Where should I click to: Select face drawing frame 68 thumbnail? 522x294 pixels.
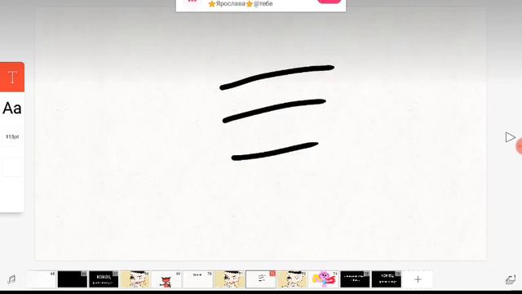[135, 279]
